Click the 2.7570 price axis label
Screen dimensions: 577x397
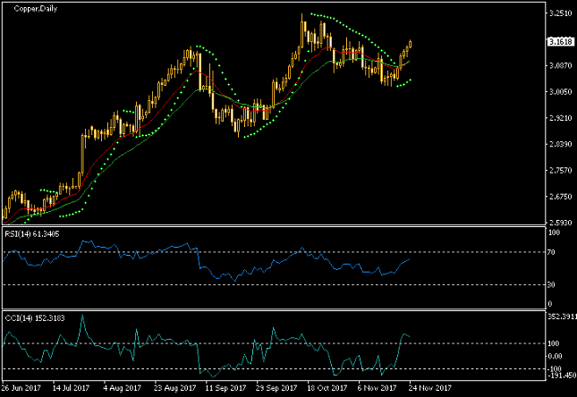560,171
